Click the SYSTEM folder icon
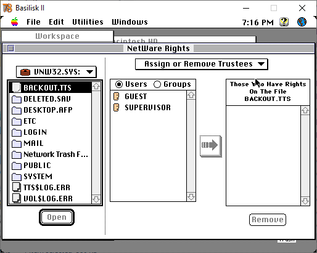The width and height of the screenshot is (317, 253). 17,177
